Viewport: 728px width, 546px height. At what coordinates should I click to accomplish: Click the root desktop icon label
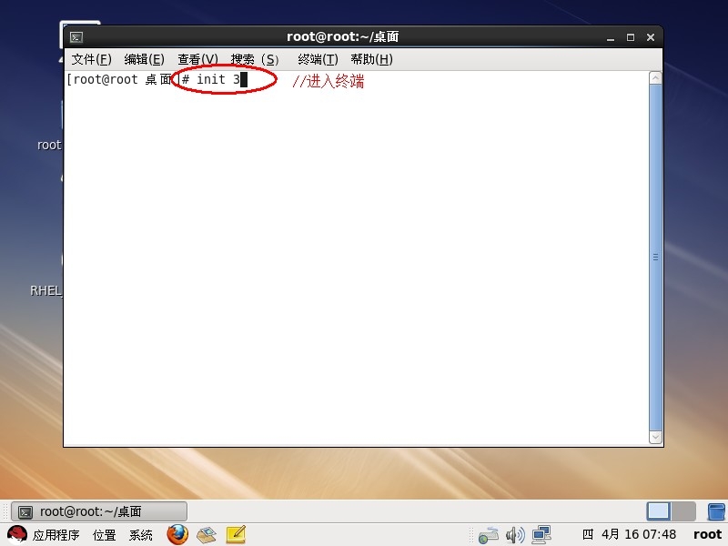[49, 145]
